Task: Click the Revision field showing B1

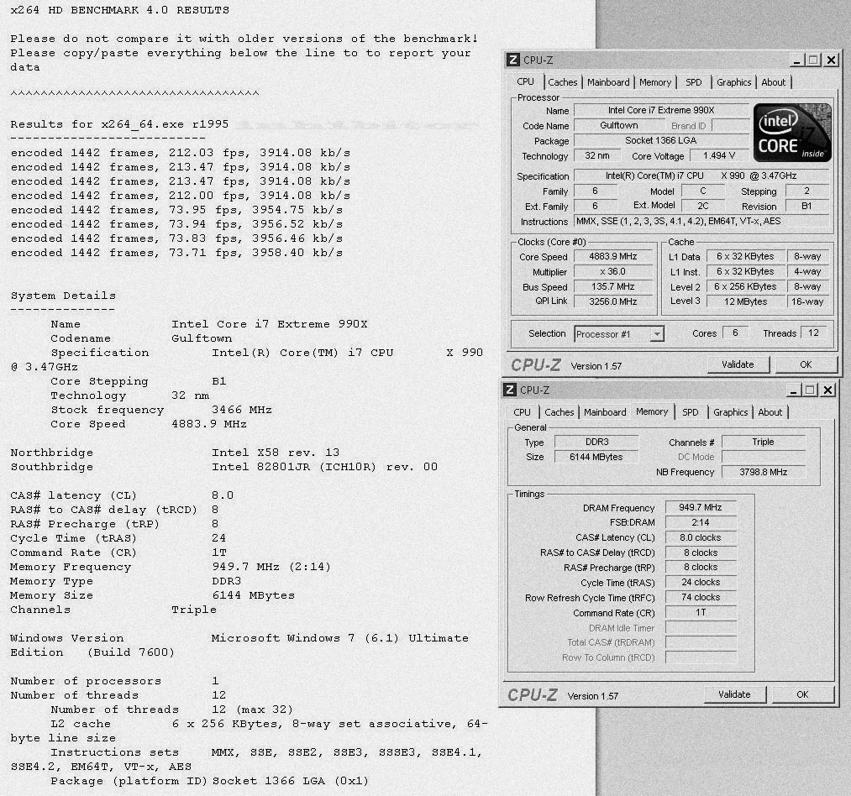Action: [807, 207]
